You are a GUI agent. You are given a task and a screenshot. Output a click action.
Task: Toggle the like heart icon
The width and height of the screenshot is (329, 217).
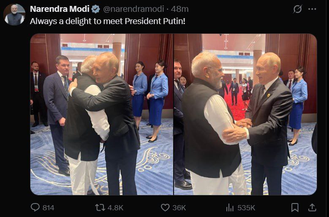pos(165,207)
